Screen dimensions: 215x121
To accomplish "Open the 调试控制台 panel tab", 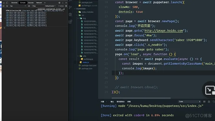I will pos(121,102).
